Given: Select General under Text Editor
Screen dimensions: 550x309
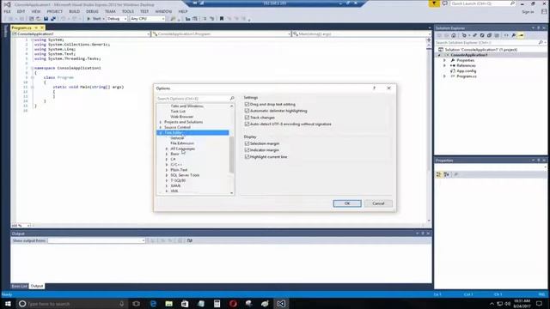Looking at the screenshot, I should coord(177,138).
